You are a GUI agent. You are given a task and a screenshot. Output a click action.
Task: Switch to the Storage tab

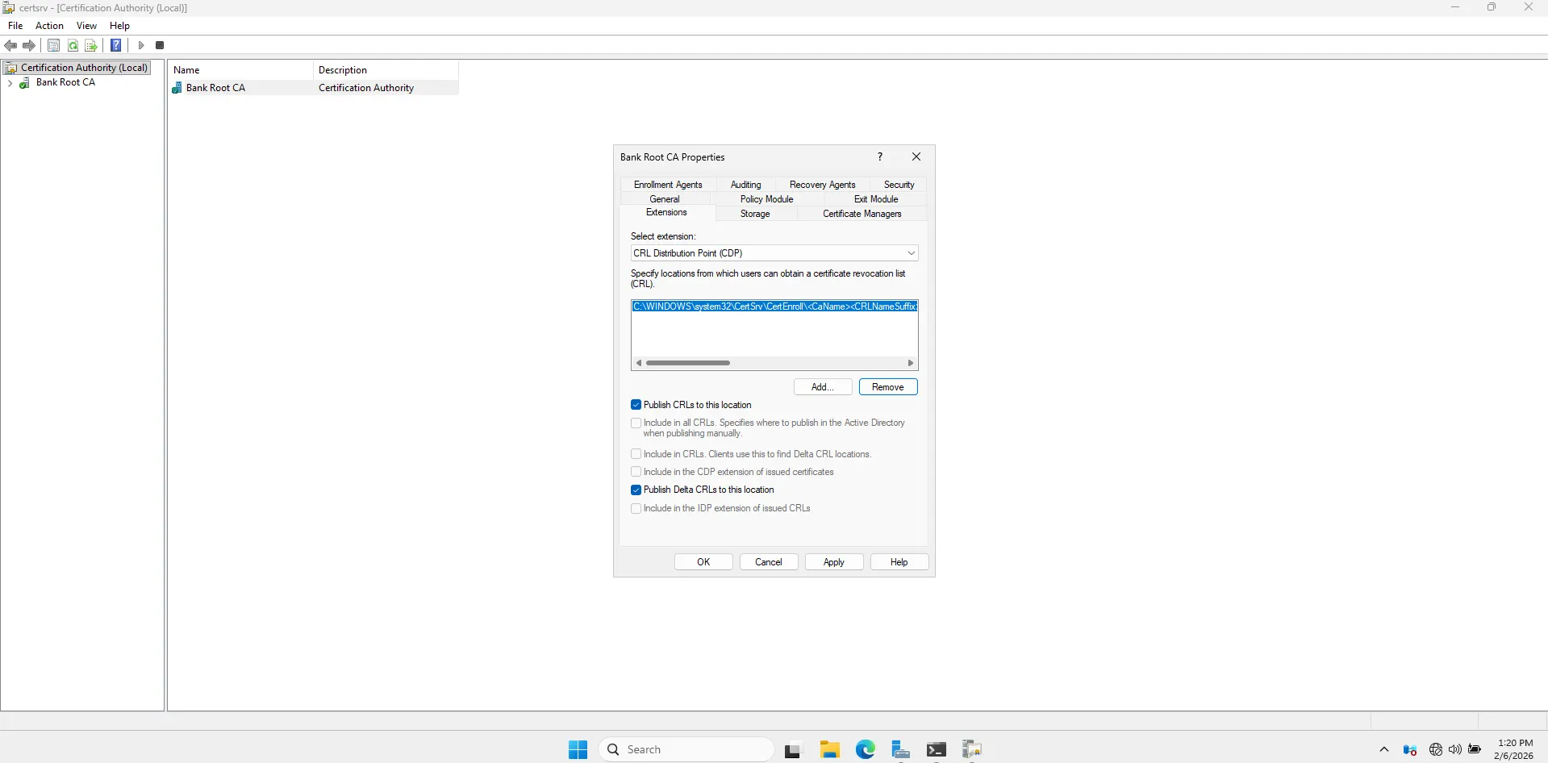pos(755,214)
